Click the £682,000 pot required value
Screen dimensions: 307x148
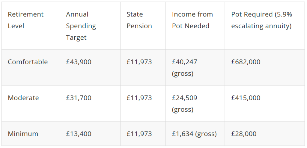coord(246,62)
